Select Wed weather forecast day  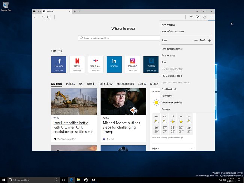point(157,124)
